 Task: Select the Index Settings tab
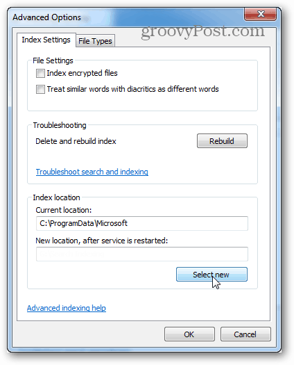(x=46, y=40)
